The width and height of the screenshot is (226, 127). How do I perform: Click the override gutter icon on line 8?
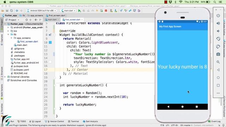click(x=50, y=35)
